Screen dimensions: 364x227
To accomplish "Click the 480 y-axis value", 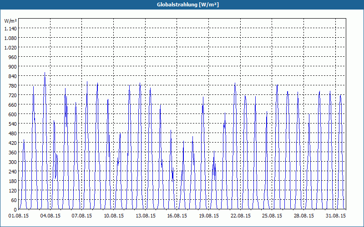I will [x=13, y=133].
